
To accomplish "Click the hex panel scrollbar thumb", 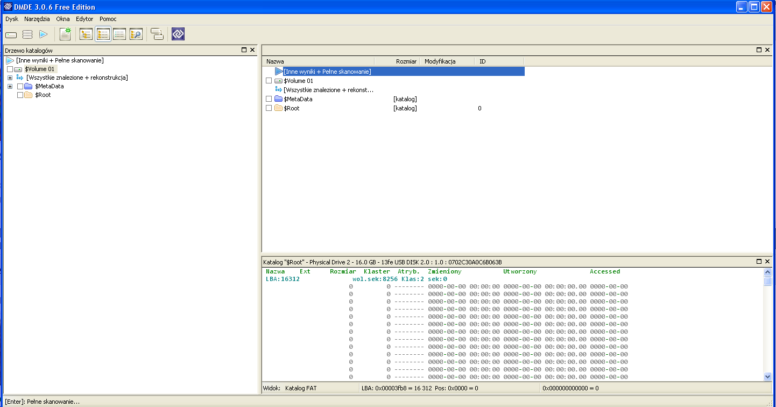I will [x=767, y=281].
